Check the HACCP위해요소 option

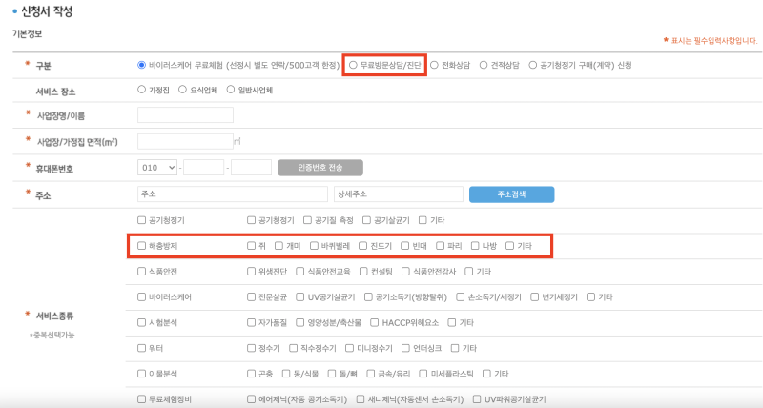(374, 322)
